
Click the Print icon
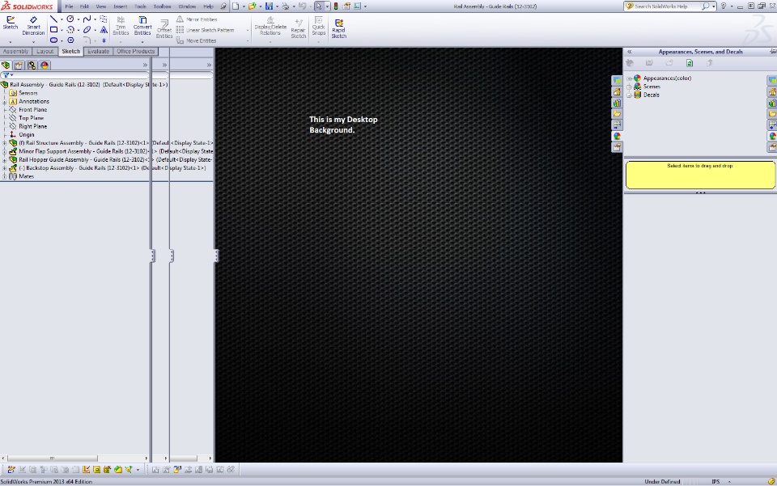[286, 6]
